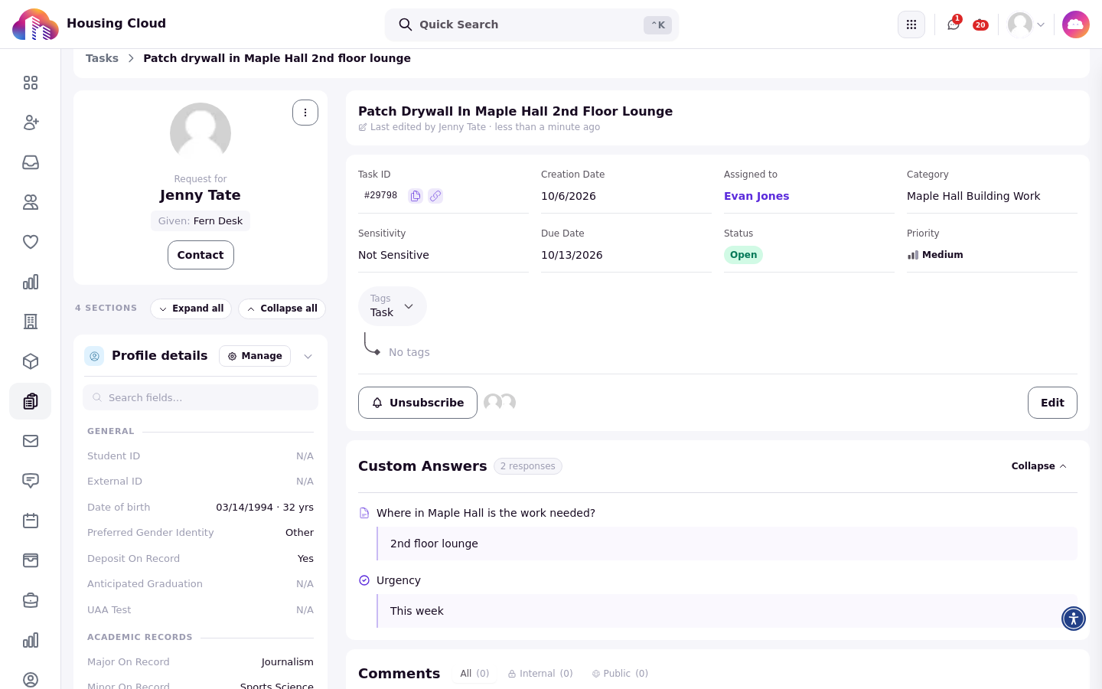Open Manage for Profile details
The height and width of the screenshot is (689, 1102).
pyautogui.click(x=255, y=356)
